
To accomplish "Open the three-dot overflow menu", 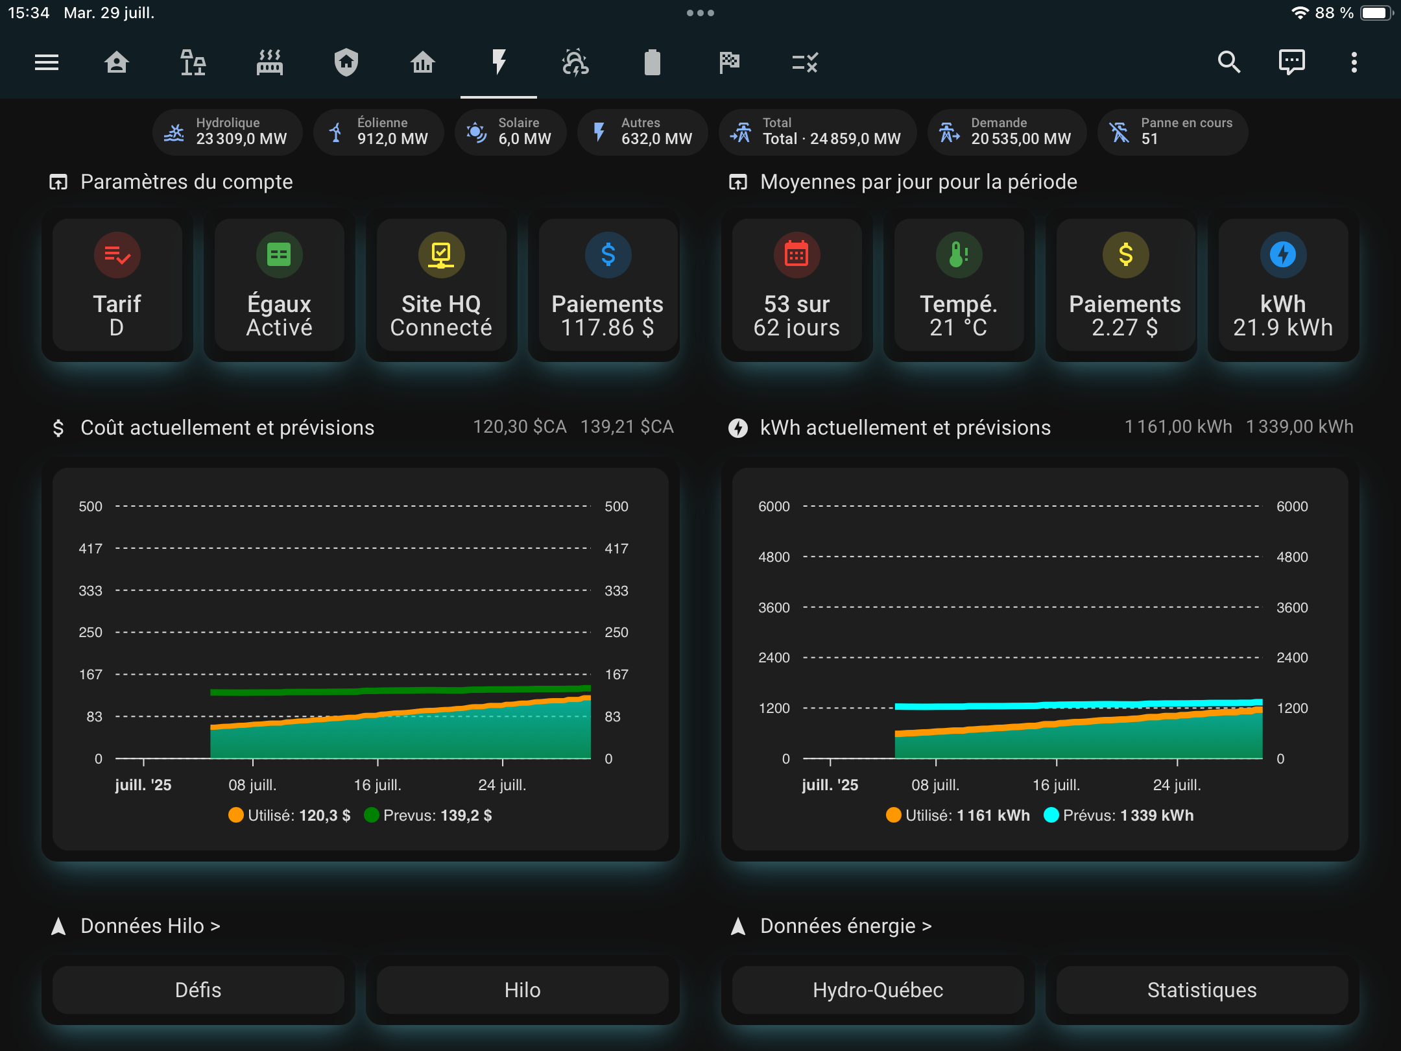I will click(x=1354, y=62).
